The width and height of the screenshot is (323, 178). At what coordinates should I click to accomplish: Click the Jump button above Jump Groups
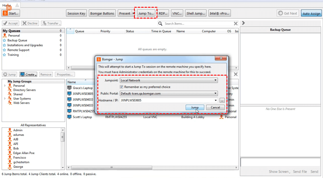click(x=9, y=74)
